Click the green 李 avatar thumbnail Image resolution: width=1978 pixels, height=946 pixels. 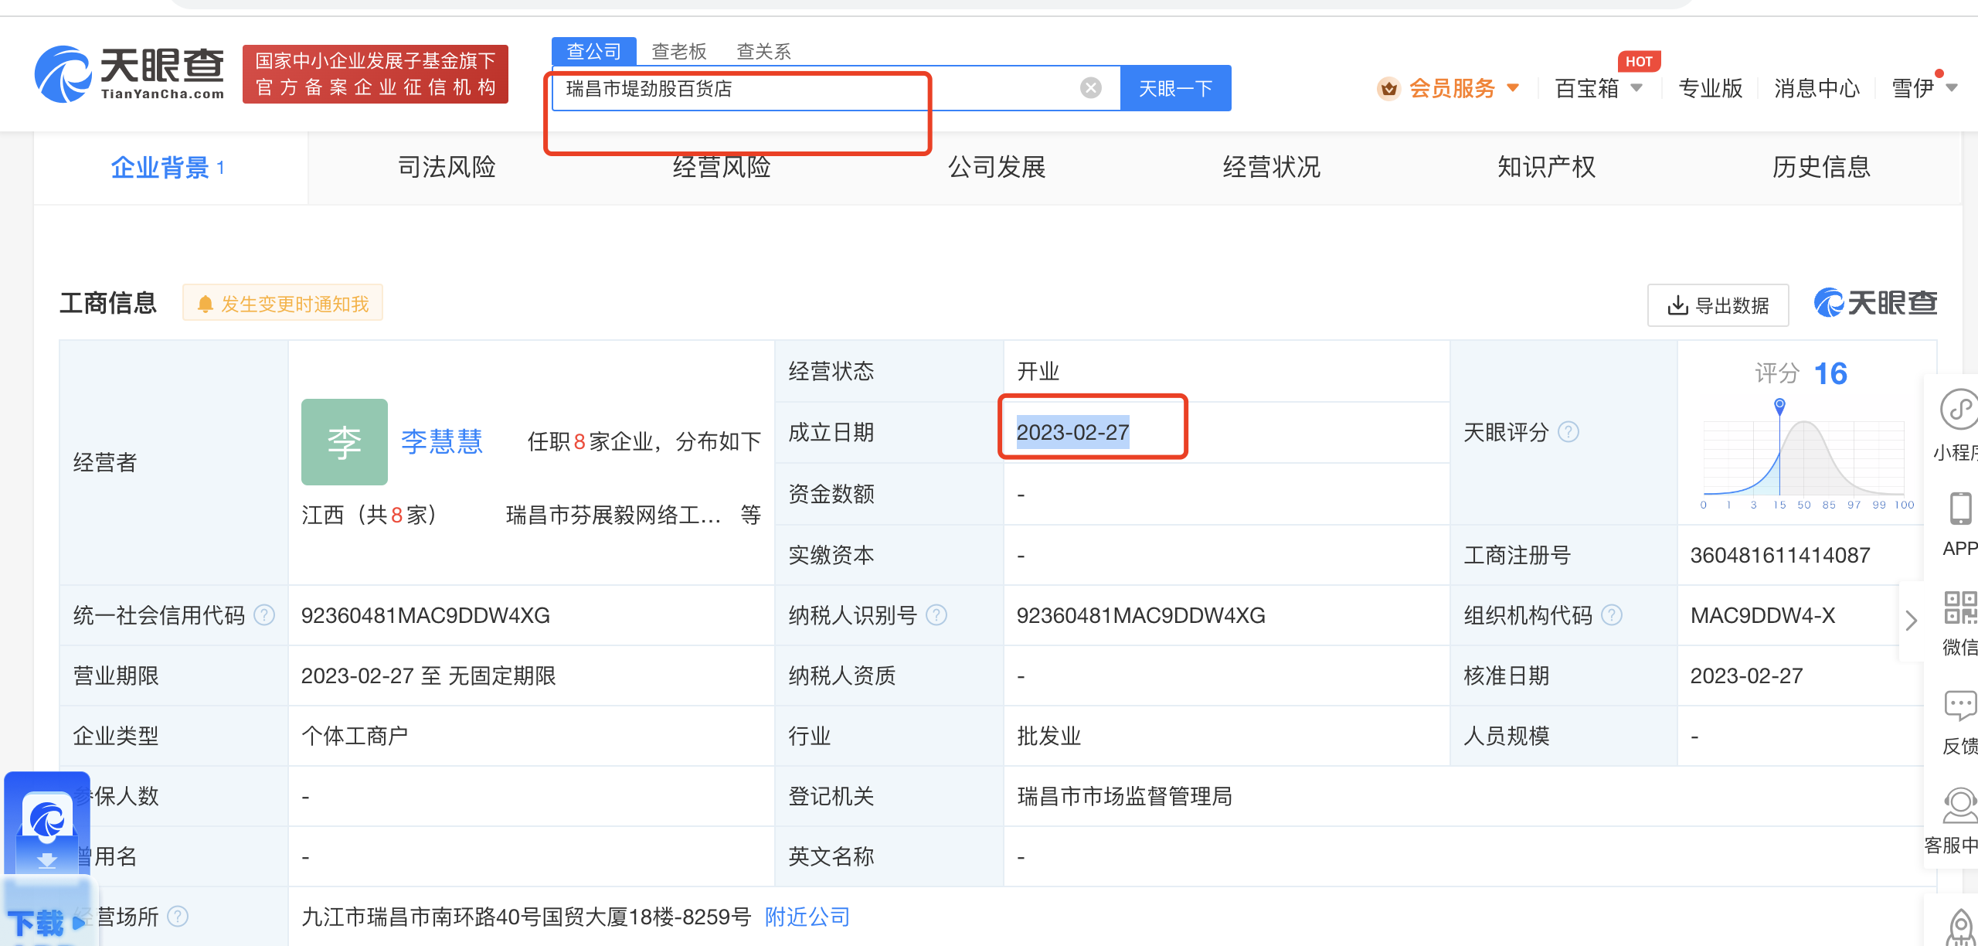coord(344,442)
